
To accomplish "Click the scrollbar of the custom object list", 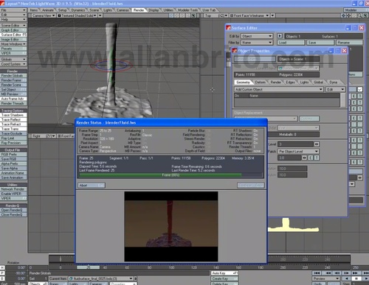I will (x=343, y=100).
